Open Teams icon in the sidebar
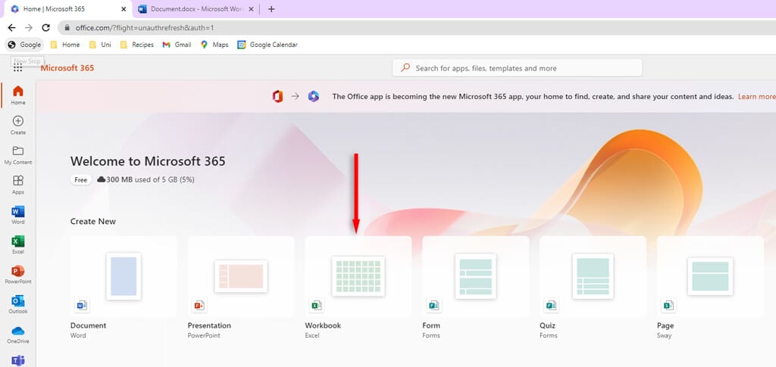This screenshot has height=367, width=776. (x=18, y=361)
